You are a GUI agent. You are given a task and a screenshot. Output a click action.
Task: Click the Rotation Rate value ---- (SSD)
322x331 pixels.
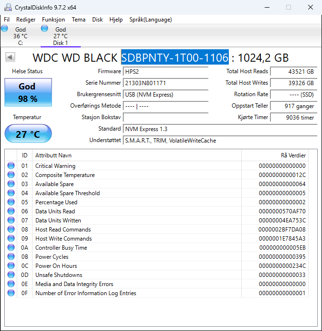click(x=294, y=94)
